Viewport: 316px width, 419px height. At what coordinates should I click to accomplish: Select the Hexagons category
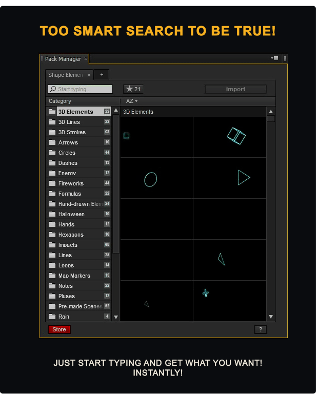pyautogui.click(x=80, y=235)
